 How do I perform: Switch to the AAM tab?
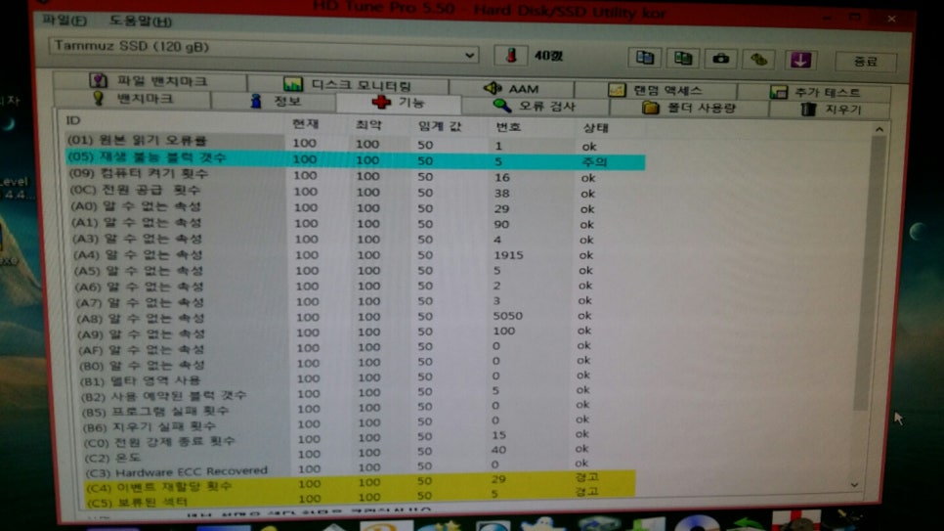point(511,89)
